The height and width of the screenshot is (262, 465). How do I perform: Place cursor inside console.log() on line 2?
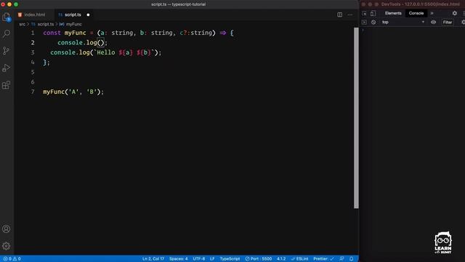101,43
